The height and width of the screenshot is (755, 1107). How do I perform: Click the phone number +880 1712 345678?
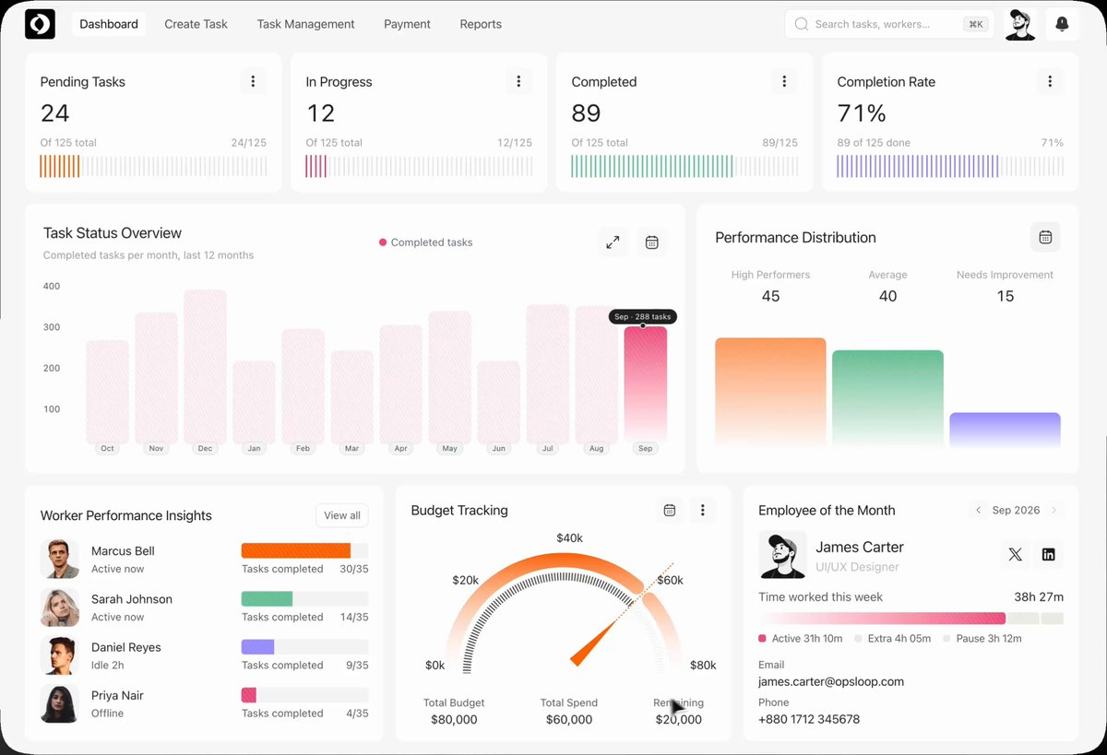click(809, 719)
